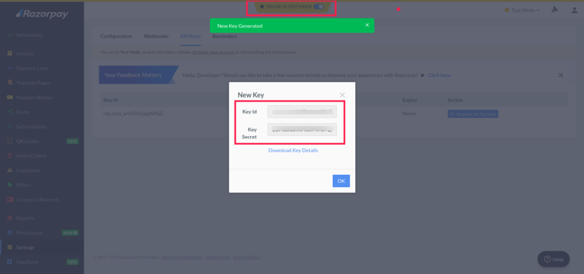
Task: Click the Key Secret field
Action: (x=302, y=129)
